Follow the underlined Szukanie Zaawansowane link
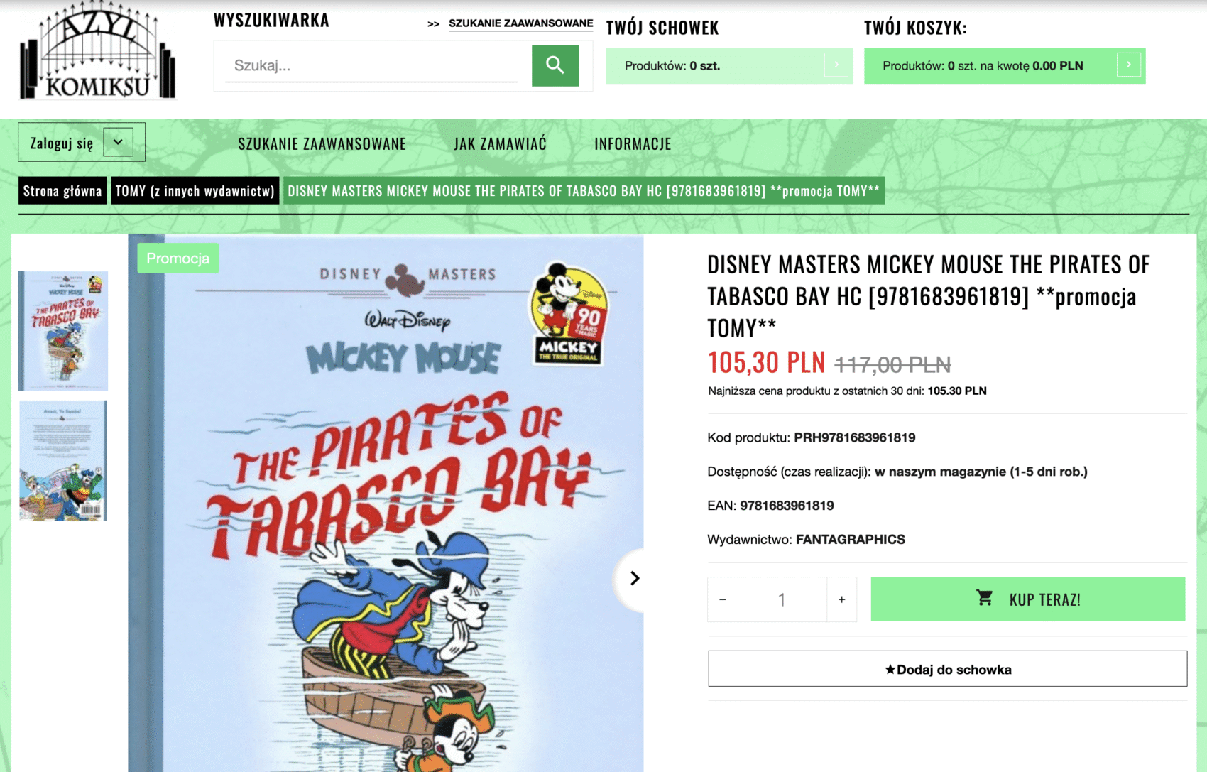 click(520, 23)
